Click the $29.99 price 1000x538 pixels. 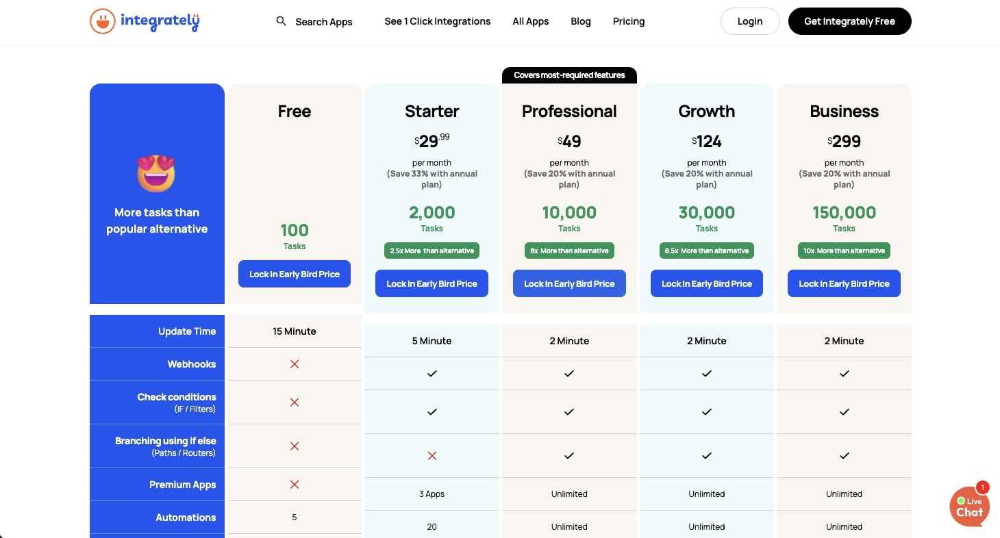coord(432,141)
